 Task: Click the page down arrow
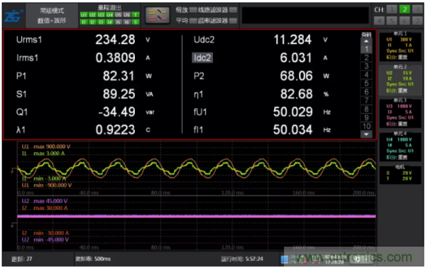click(x=366, y=134)
